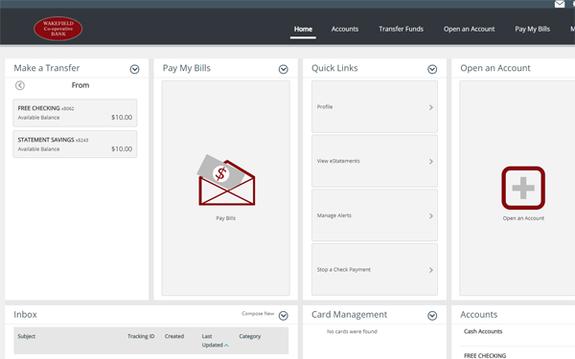
Task: Open the Accounts menu item
Action: point(345,29)
